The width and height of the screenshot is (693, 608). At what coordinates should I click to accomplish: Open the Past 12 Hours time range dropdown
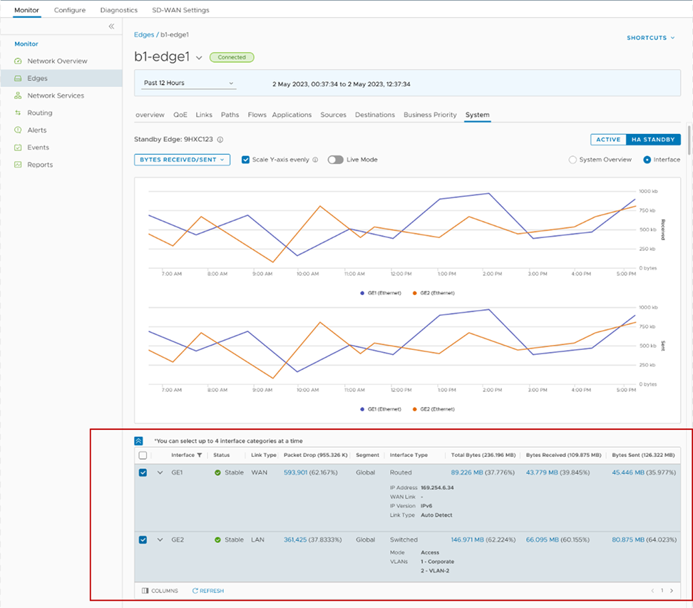(x=189, y=83)
